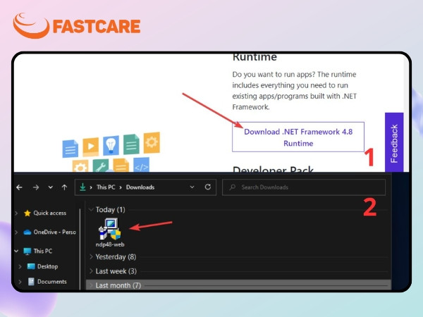Expand the Last week (3) group
The height and width of the screenshot is (317, 423).
coord(91,271)
